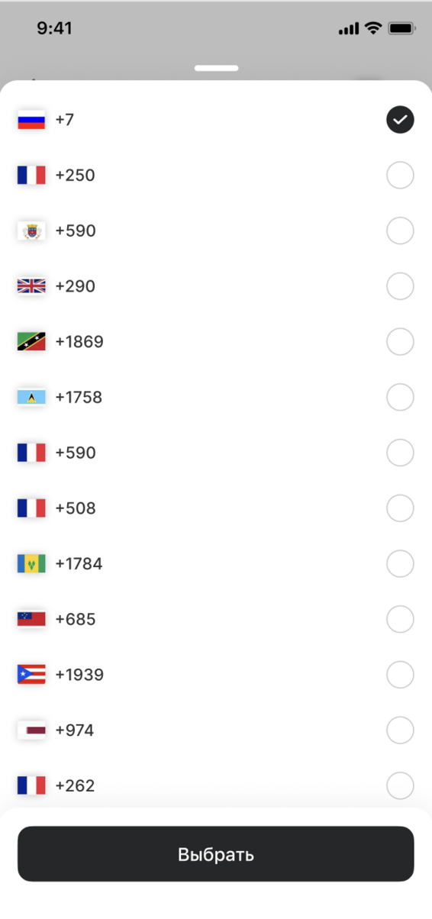Tap the Qatar flag beside +974
432x919 pixels.
click(x=31, y=730)
